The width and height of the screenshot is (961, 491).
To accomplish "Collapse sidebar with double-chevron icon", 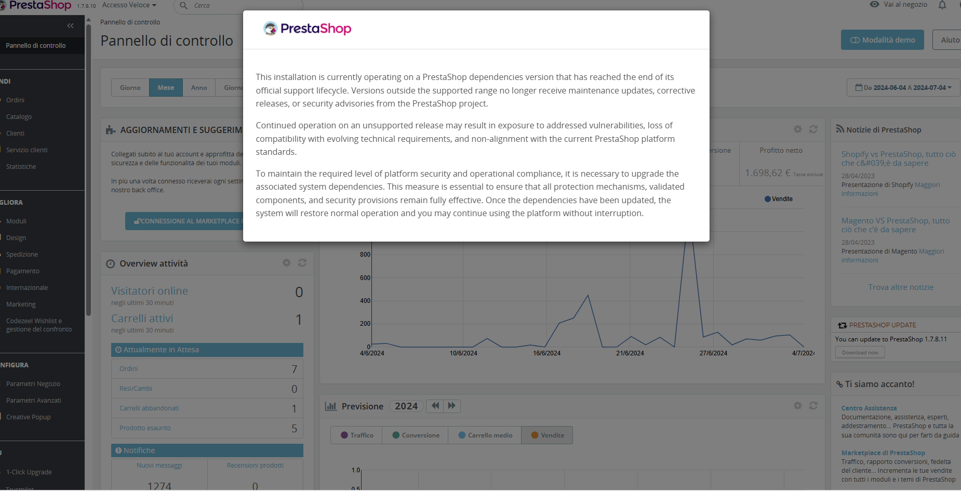I will click(x=70, y=25).
